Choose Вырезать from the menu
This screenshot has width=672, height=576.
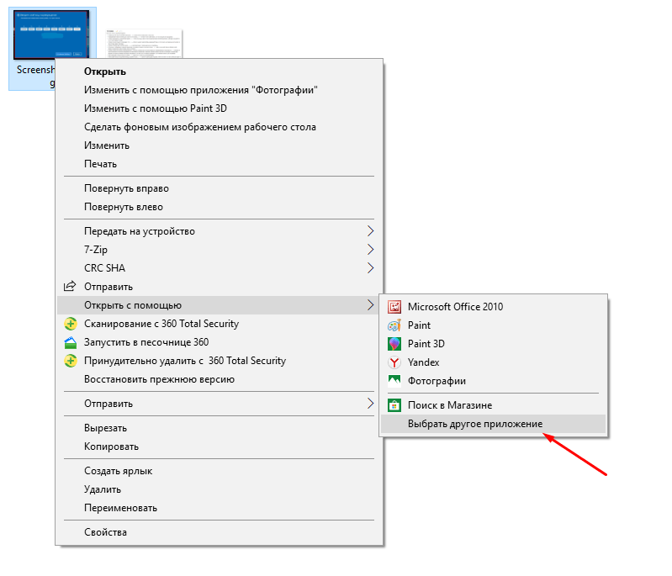click(219, 428)
